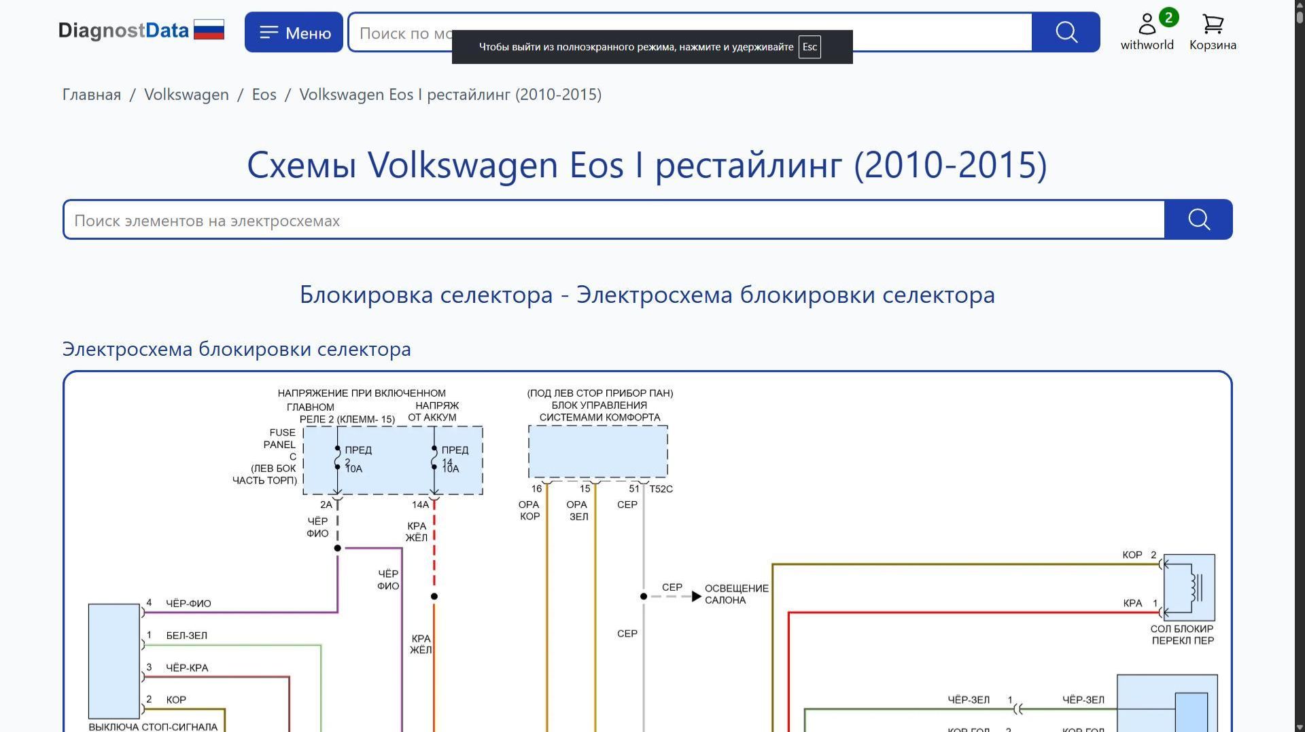Click the T52C connector label

[x=661, y=489]
